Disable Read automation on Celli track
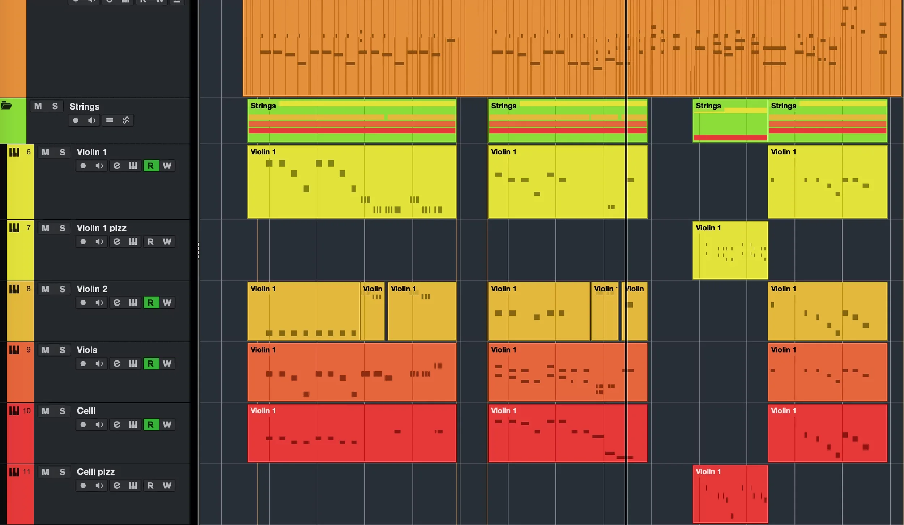Viewport: 904px width, 525px height. 151,424
